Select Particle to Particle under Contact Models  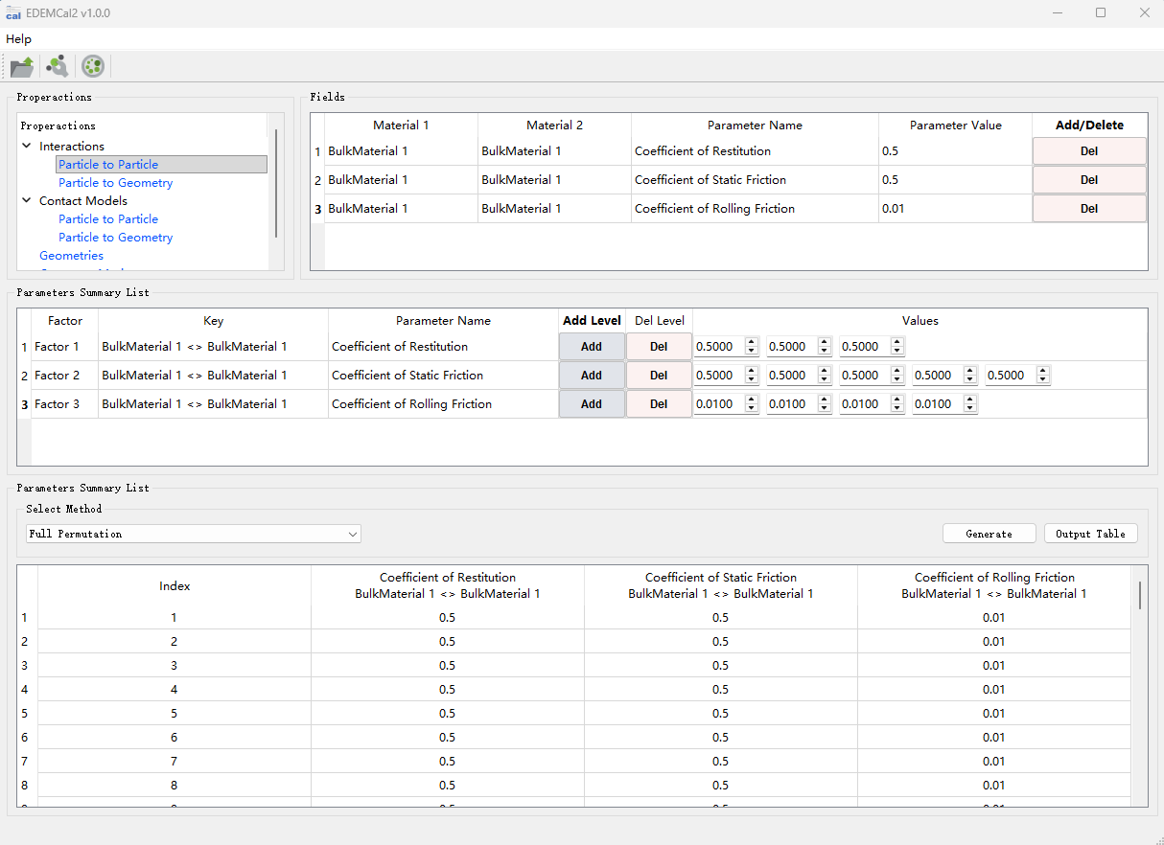(x=107, y=218)
